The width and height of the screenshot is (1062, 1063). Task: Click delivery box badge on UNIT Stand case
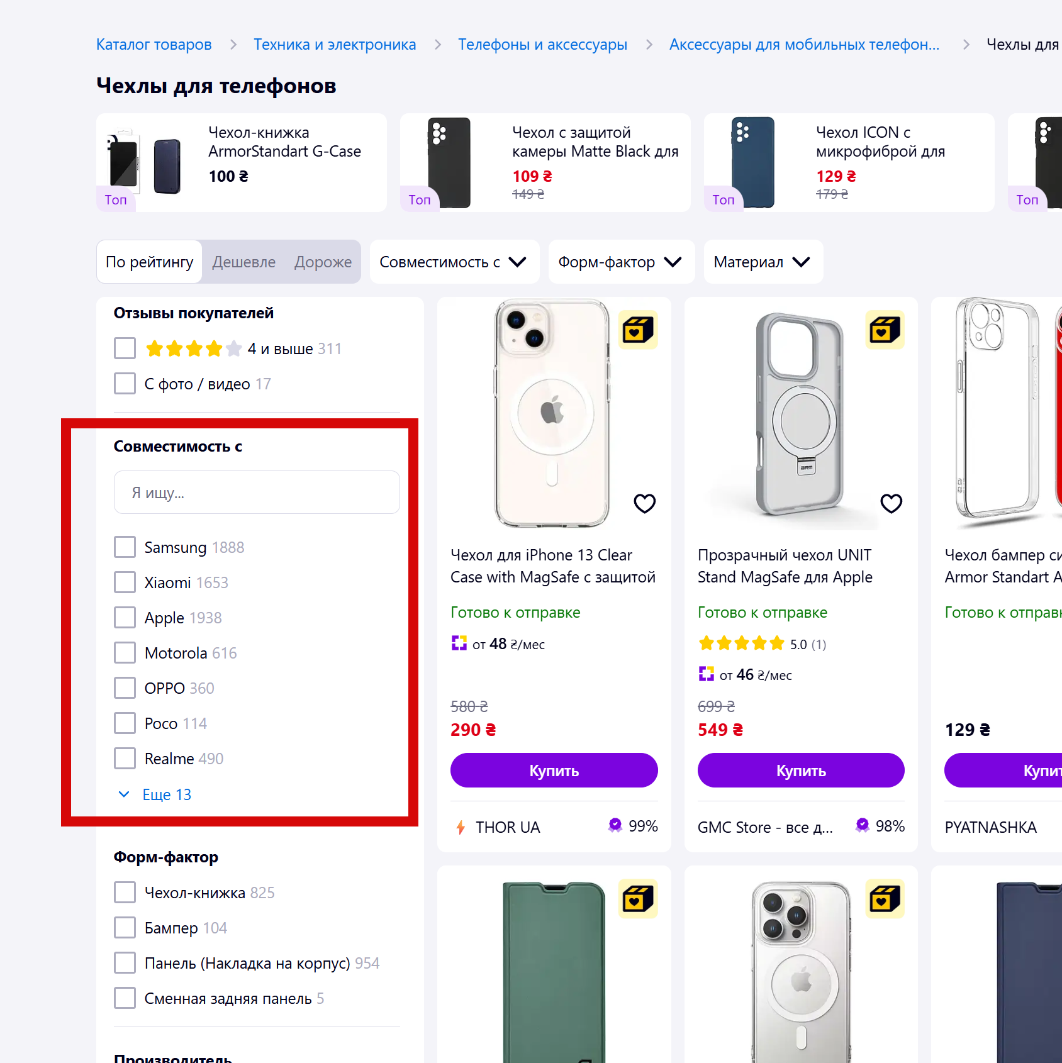pyautogui.click(x=885, y=330)
